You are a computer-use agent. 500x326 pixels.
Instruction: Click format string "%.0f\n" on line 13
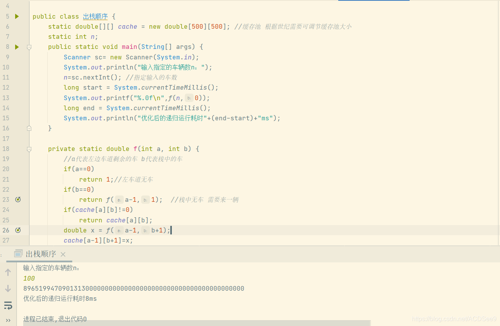[149, 98]
